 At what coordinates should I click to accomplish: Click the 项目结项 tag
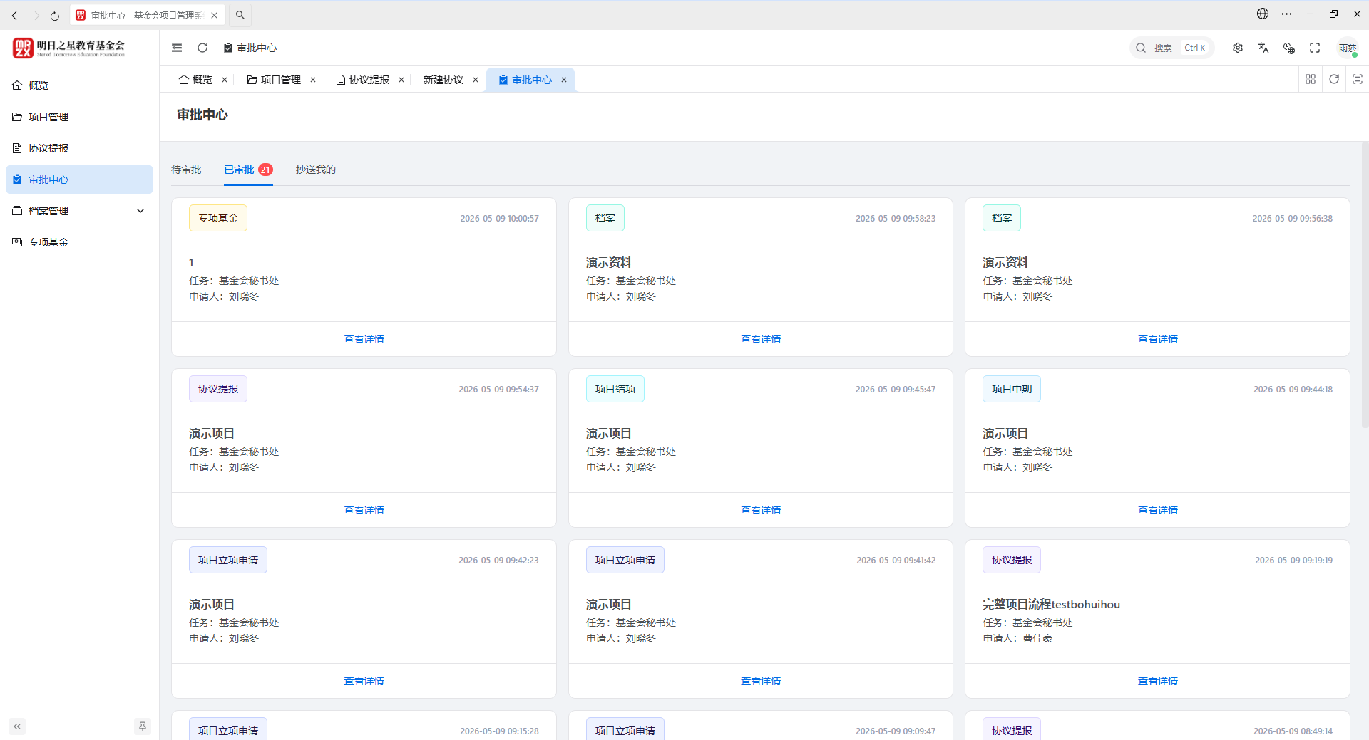(615, 389)
